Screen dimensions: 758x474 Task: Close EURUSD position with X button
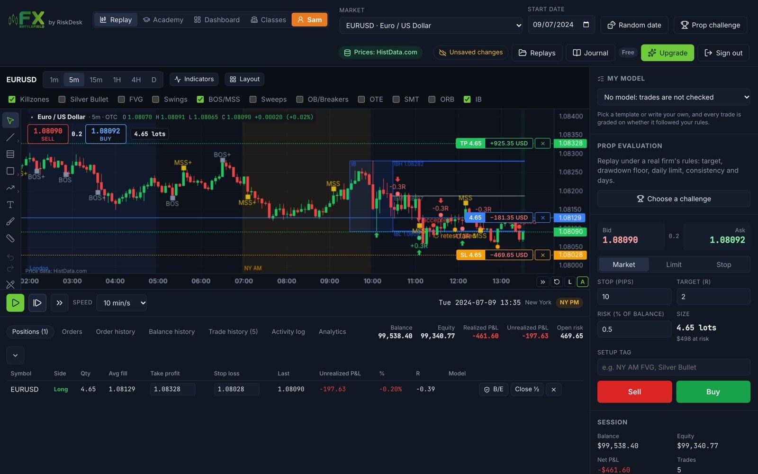point(553,389)
